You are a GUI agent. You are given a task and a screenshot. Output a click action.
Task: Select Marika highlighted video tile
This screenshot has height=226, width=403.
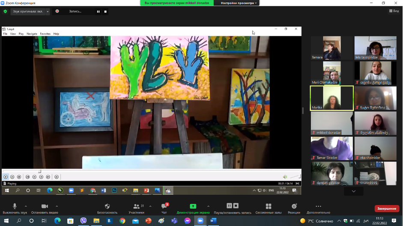(332, 98)
